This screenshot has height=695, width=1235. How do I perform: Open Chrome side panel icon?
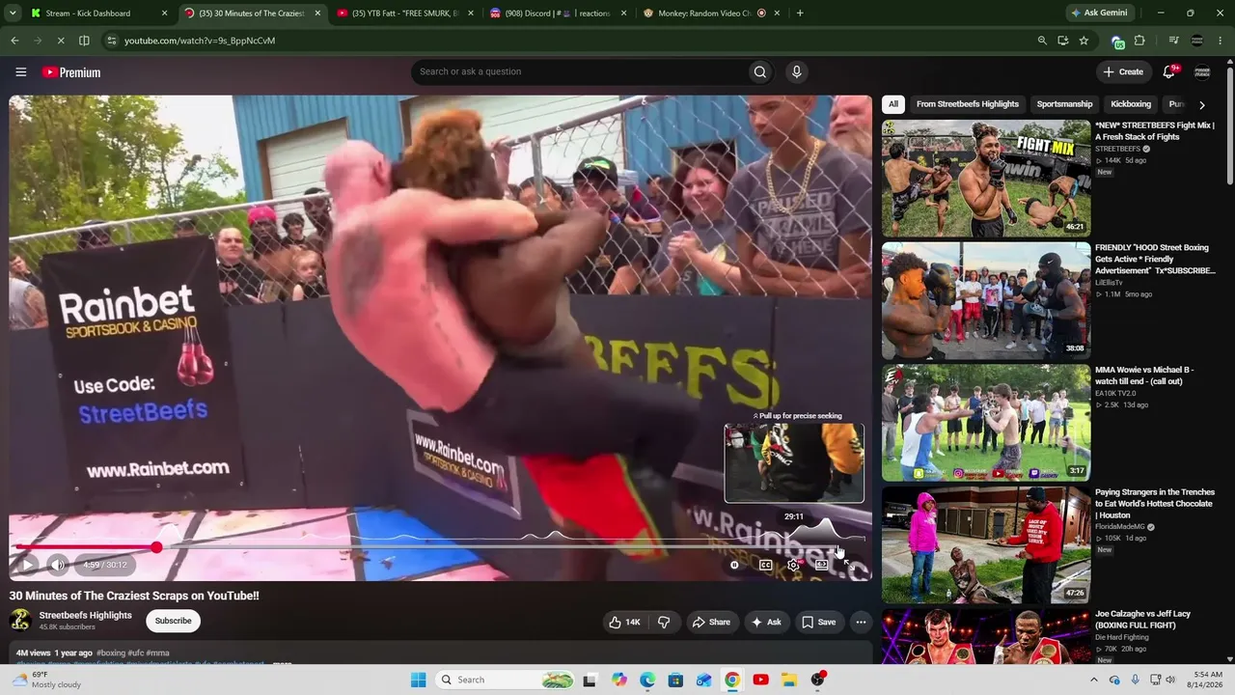84,41
